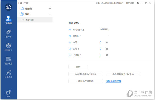Click the version text v2.4.0.50200
This screenshot has height=100, width=155.
pyautogui.click(x=110, y=3)
